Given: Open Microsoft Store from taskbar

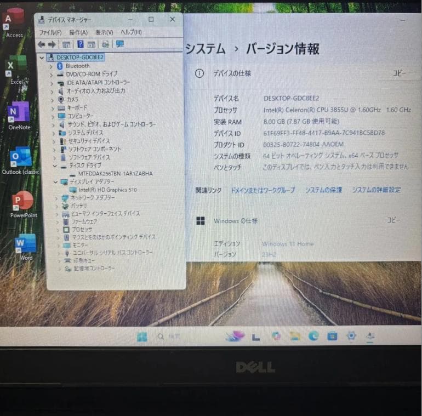Looking at the screenshot, I should pyautogui.click(x=332, y=336).
